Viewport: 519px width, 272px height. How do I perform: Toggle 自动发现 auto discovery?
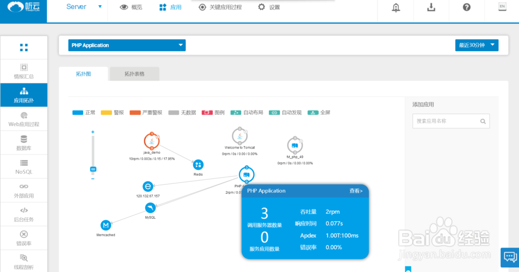285,113
